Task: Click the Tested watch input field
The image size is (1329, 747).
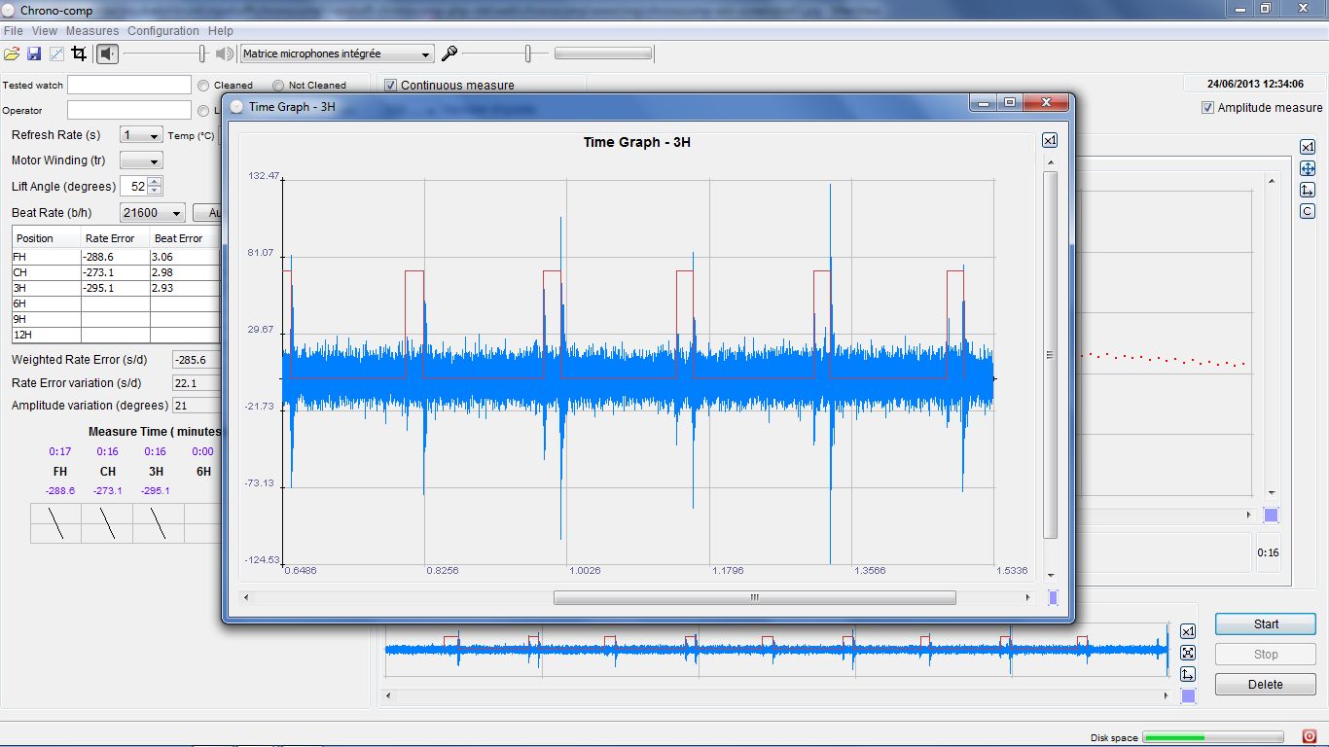Action: click(x=129, y=86)
